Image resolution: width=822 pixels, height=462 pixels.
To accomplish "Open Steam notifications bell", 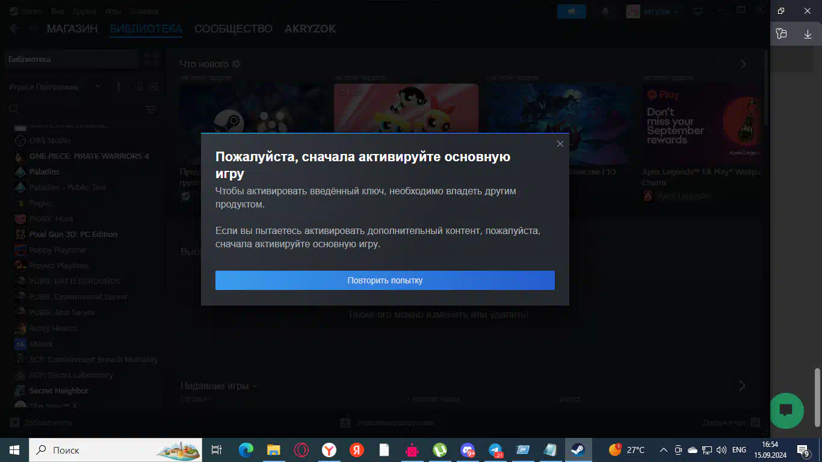I will pos(605,11).
